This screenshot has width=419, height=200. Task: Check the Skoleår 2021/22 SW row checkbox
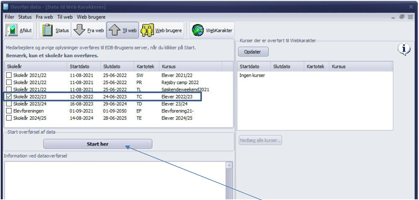point(9,76)
